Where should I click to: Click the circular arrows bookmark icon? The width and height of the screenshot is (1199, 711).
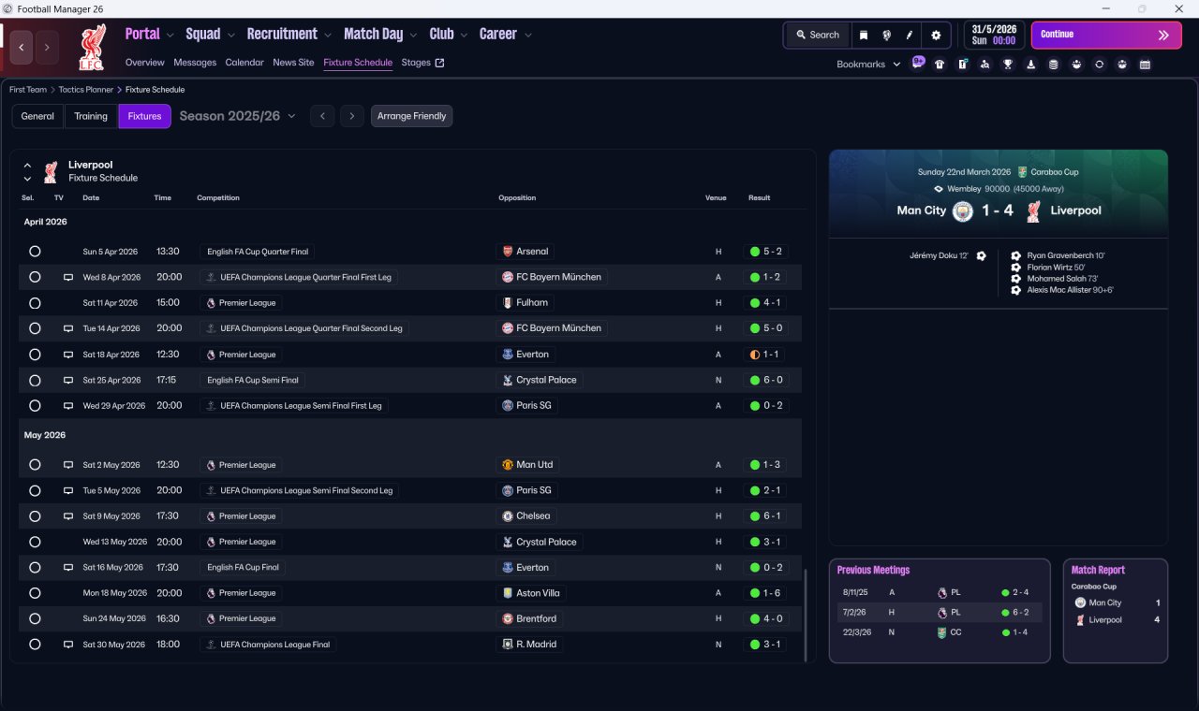1099,65
